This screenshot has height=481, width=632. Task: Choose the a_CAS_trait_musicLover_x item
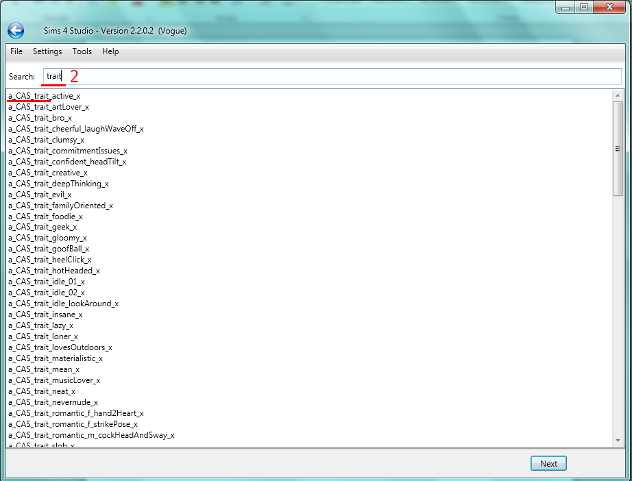pyautogui.click(x=54, y=380)
